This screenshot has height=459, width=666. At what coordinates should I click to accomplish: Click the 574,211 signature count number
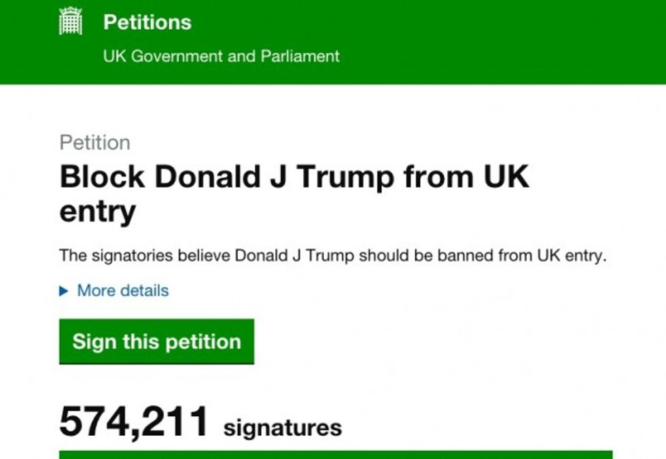134,421
